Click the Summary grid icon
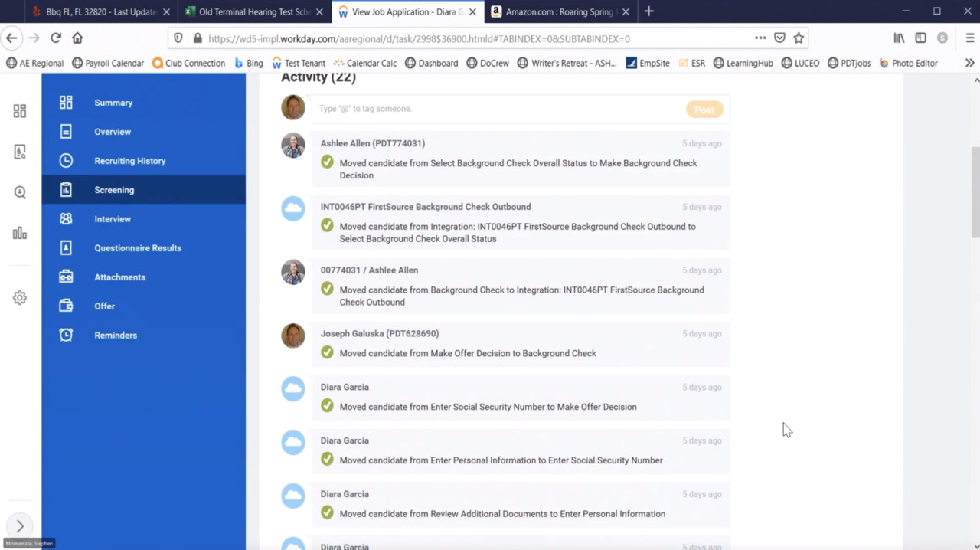Screen dimensions: 980x550 (66, 103)
